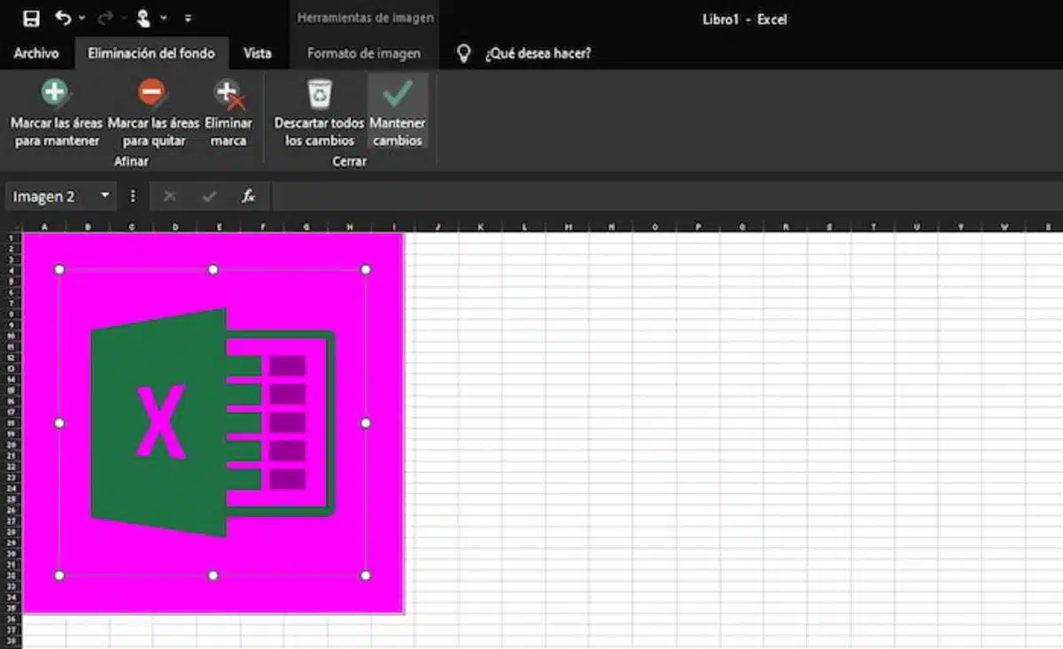Image resolution: width=1063 pixels, height=649 pixels.
Task: Click the user account icon in the toolbar
Action: tap(144, 17)
